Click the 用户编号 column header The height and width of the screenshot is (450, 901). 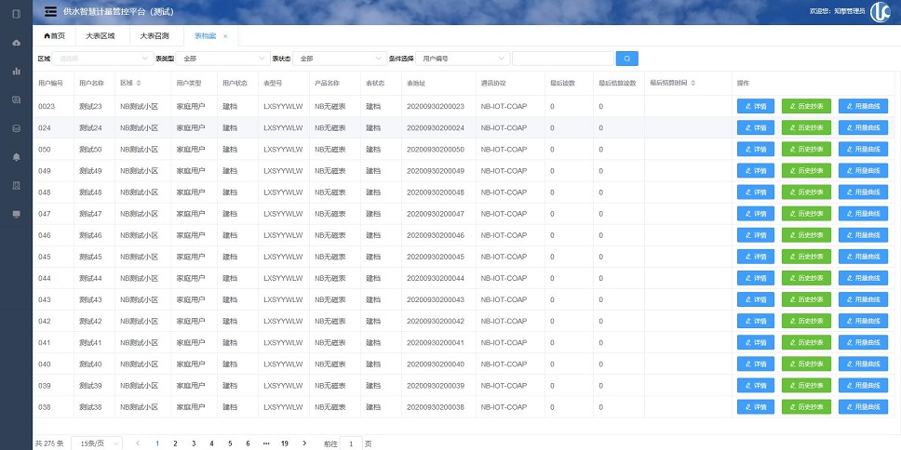(50, 84)
